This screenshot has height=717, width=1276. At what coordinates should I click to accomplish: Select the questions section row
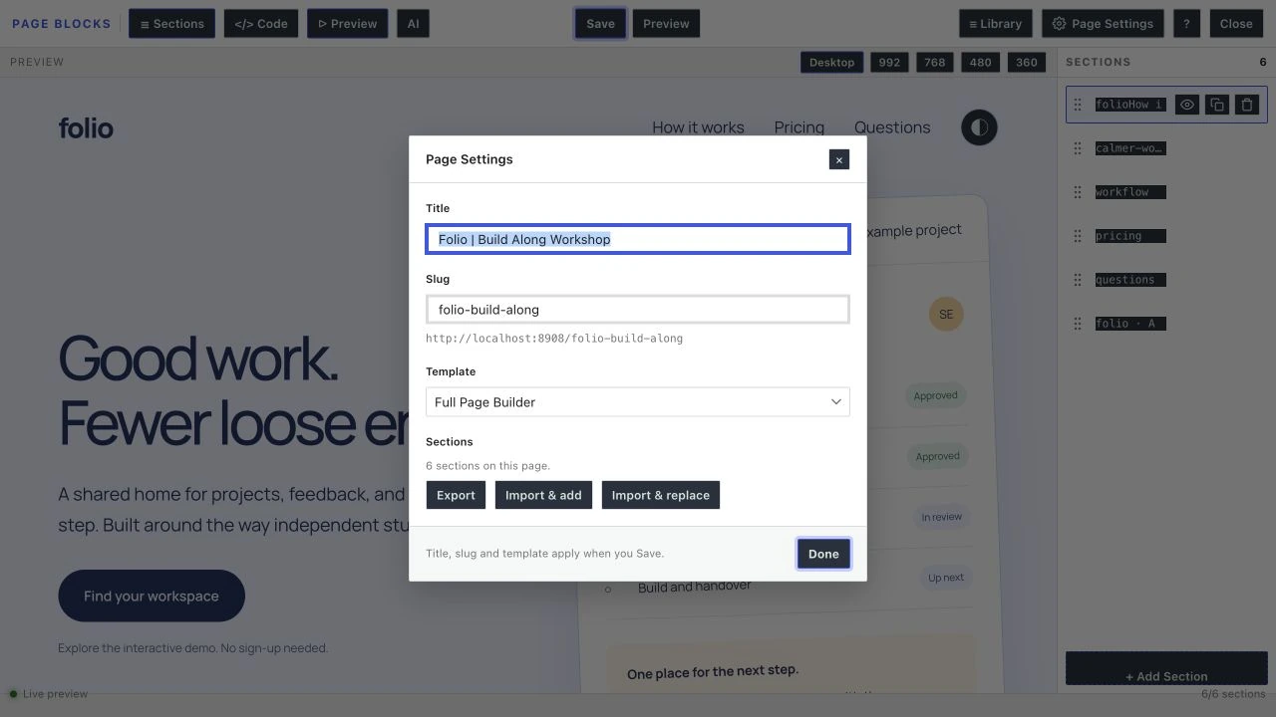pos(1166,280)
